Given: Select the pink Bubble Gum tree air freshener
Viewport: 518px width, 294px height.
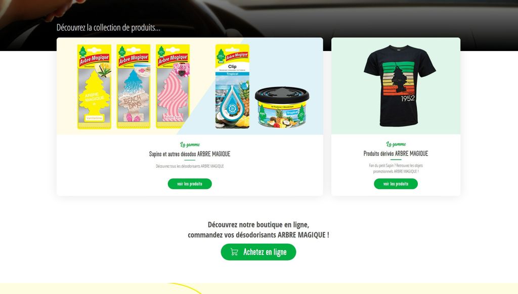Looking at the screenshot, I should point(173,86).
